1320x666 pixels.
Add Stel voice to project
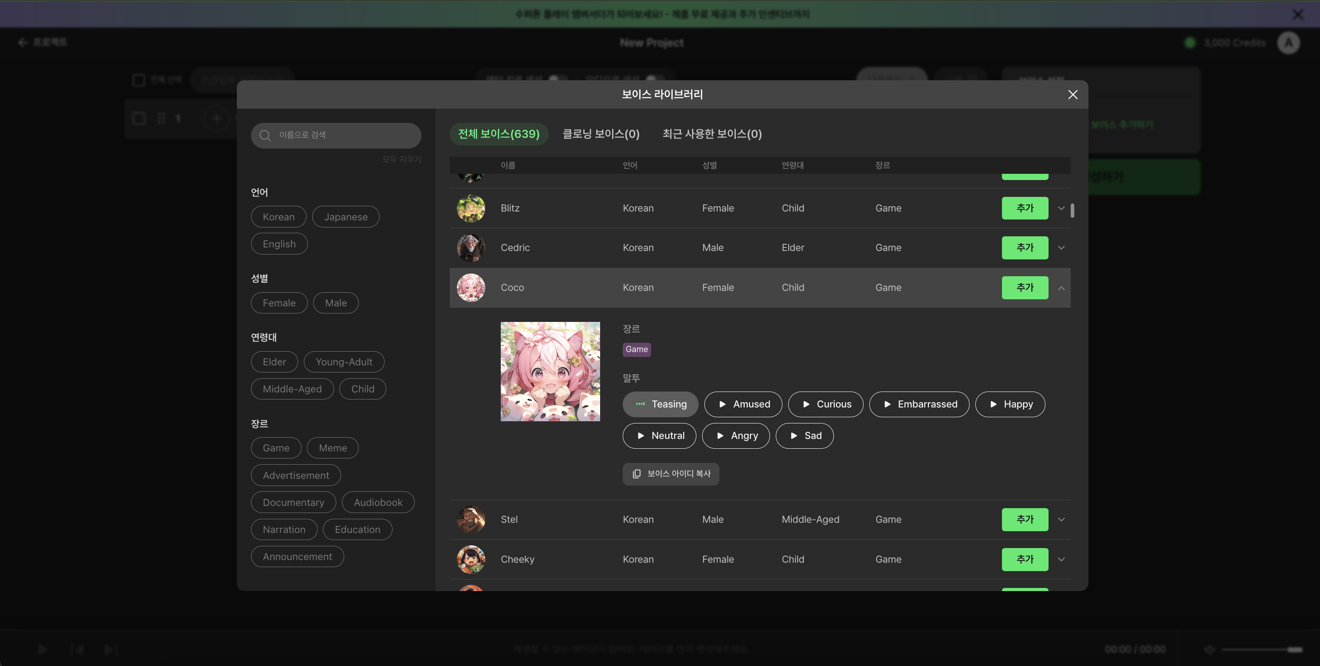point(1025,520)
